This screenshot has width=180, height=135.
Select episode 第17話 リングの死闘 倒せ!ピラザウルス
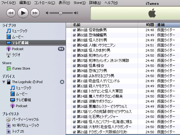(104, 112)
